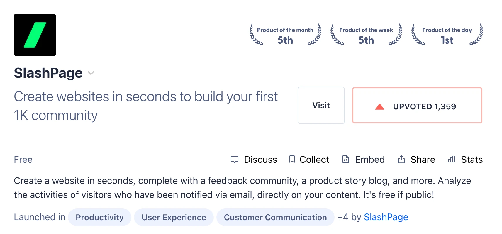Image resolution: width=502 pixels, height=234 pixels.
Task: Click the Discuss speech bubble icon
Action: coord(235,160)
